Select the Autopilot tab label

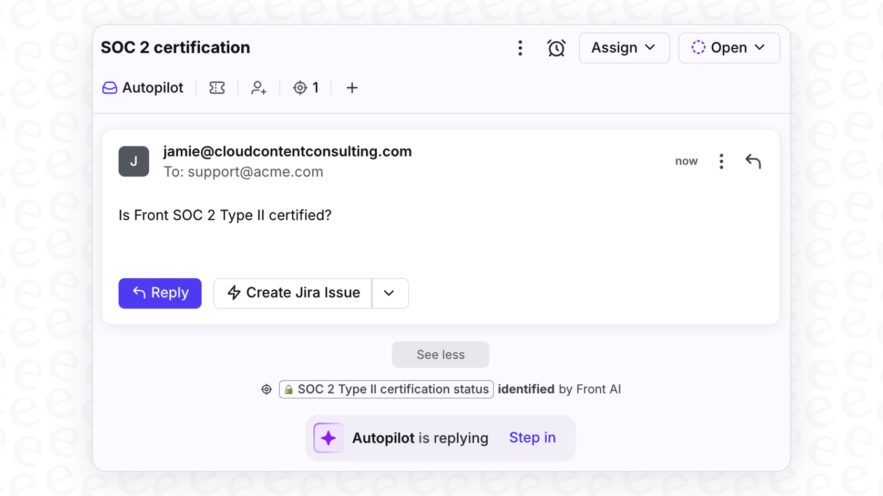pyautogui.click(x=152, y=88)
